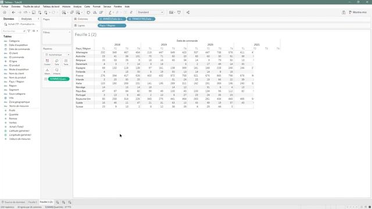The height and width of the screenshot is (209, 372).
Task: Click the Taille marks card button
Action: tap(57, 62)
